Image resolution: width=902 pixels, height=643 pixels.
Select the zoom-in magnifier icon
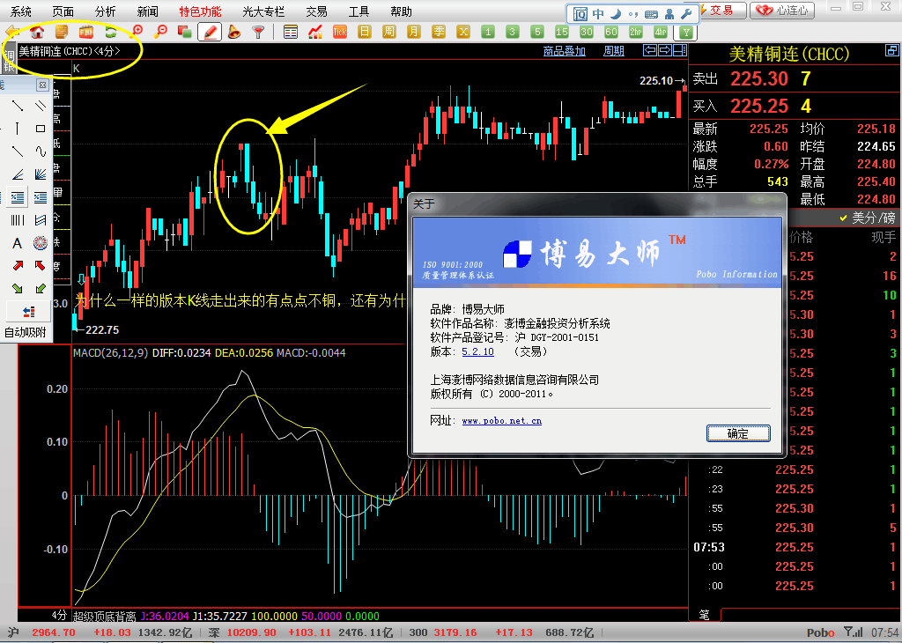tap(137, 32)
